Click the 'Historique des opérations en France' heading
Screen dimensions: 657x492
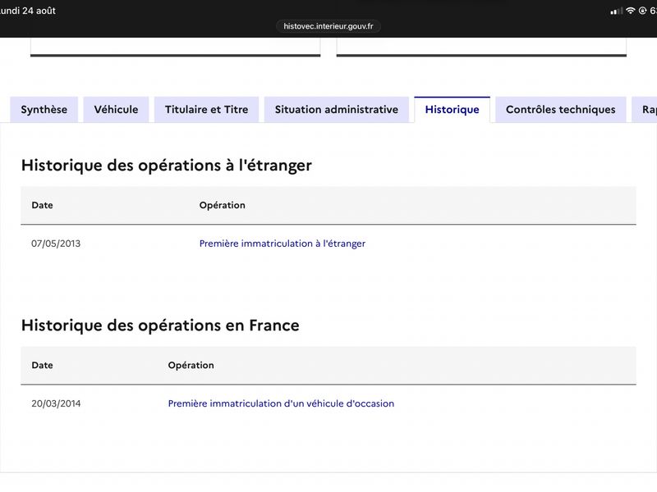point(160,326)
